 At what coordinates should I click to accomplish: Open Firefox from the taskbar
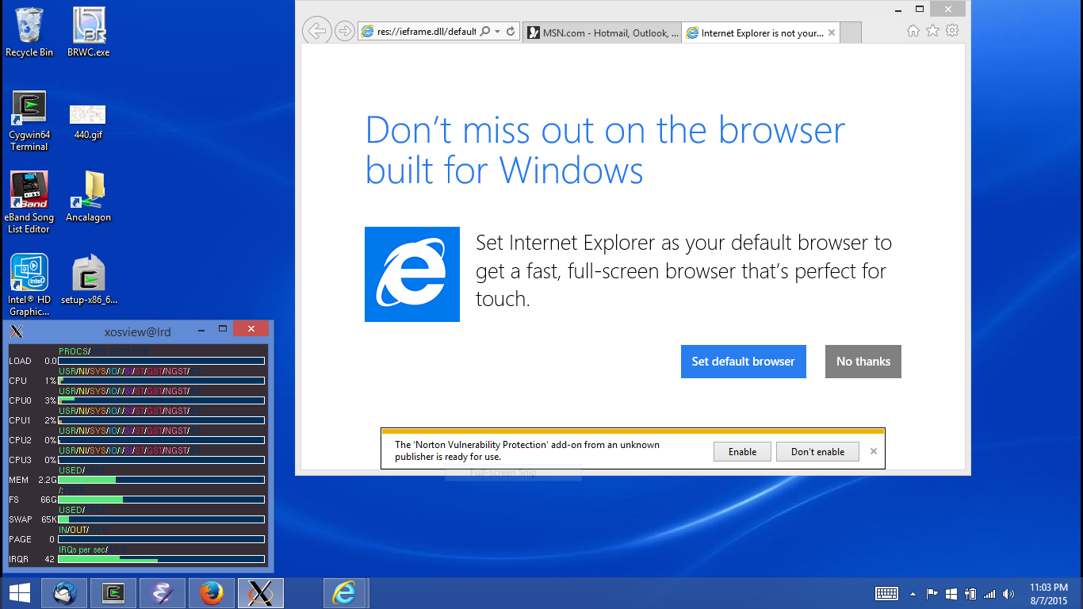212,593
